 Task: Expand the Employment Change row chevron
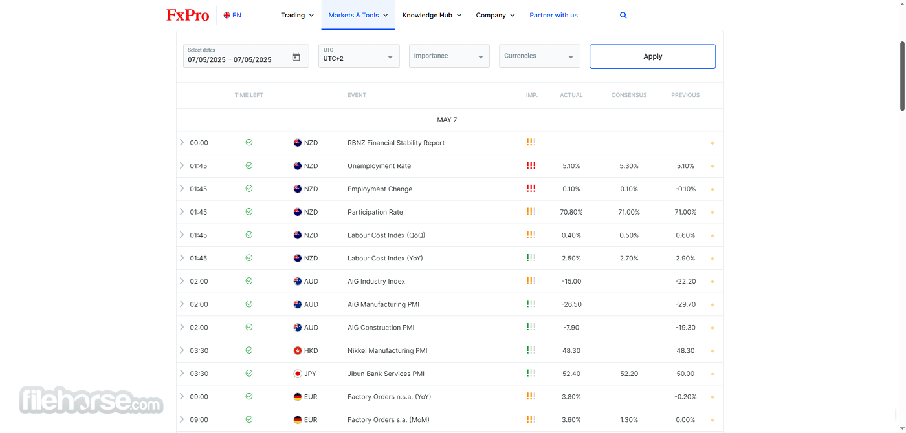(x=182, y=189)
